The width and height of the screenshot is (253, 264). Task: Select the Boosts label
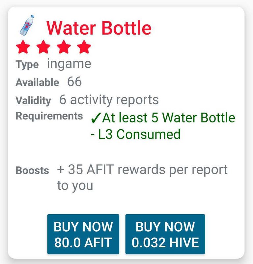point(32,171)
